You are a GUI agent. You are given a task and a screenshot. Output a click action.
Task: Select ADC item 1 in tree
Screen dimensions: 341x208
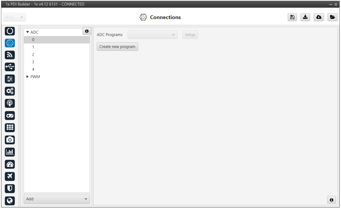coord(33,47)
